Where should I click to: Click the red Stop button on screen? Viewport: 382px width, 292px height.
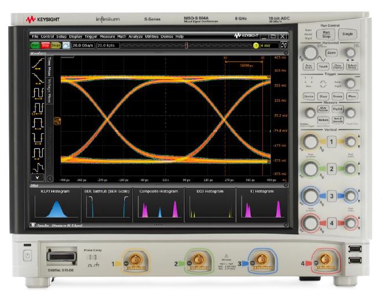point(45,45)
